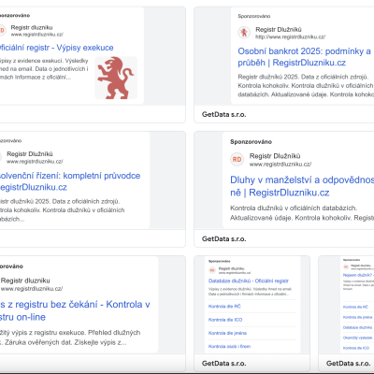
Task: Select the 'Kontrola dle IČO' sitelink
Action: [x=225, y=320]
